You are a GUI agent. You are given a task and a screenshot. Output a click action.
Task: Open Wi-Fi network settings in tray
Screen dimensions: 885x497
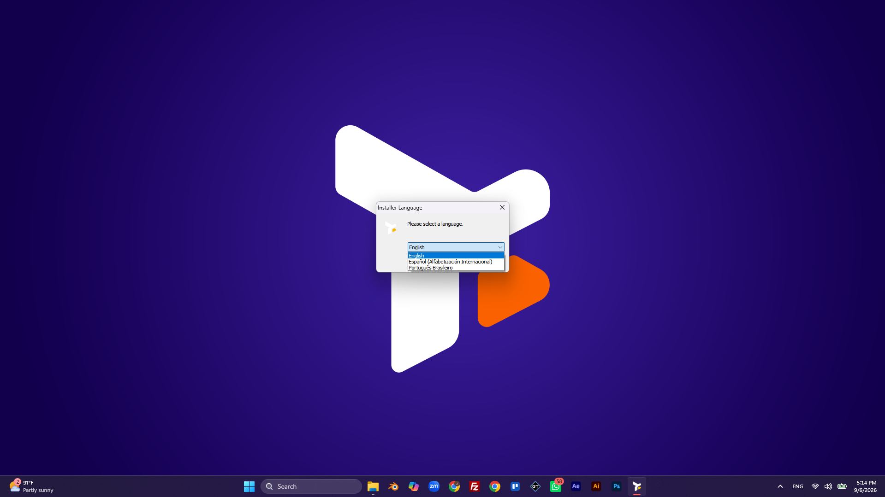(x=815, y=486)
